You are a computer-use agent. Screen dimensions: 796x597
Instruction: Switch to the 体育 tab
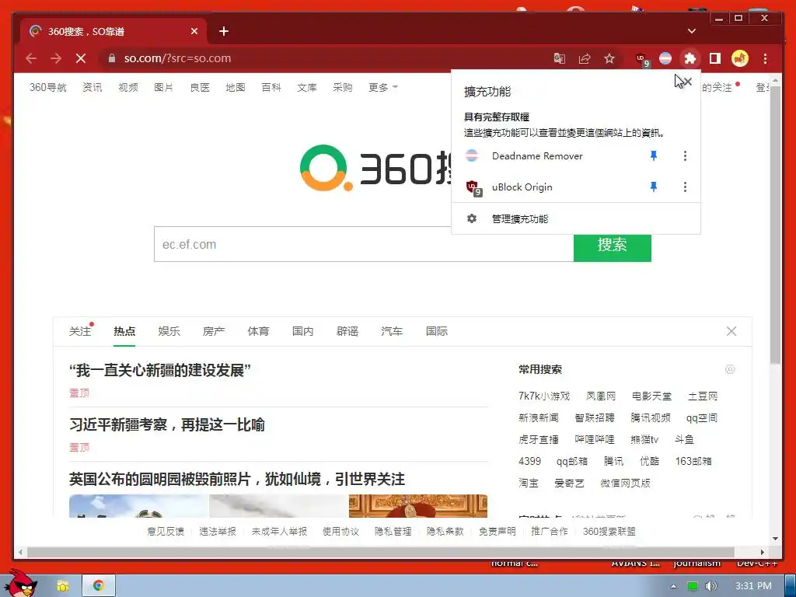click(258, 331)
